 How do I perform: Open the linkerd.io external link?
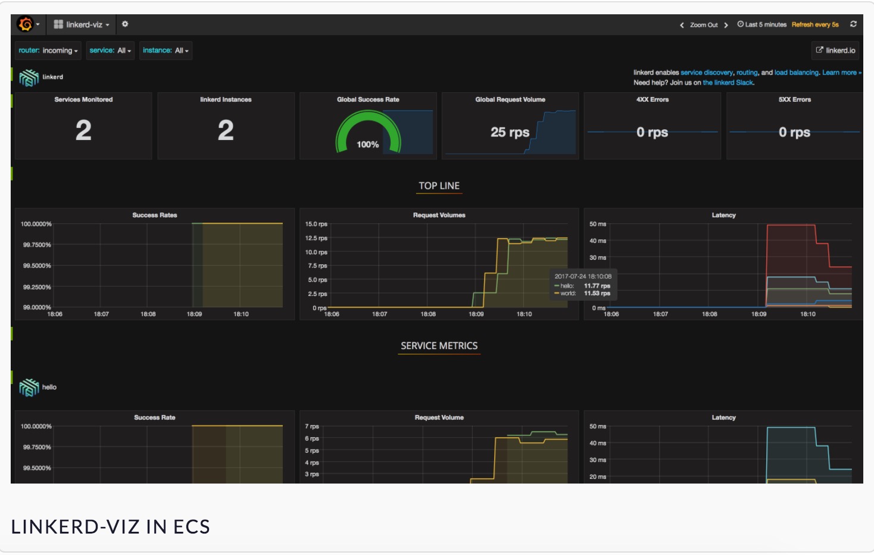click(835, 51)
